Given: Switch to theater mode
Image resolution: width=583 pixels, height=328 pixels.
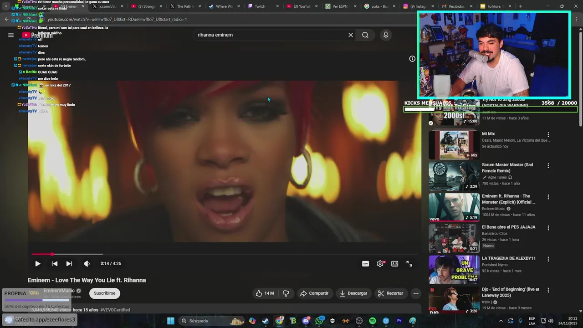Looking at the screenshot, I should click(x=395, y=264).
